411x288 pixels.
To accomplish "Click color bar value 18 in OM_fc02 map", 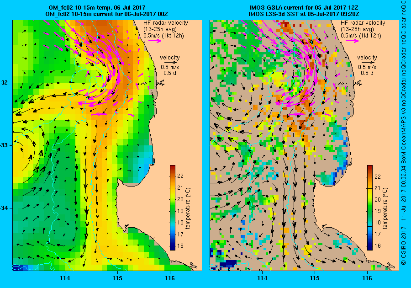I will point(180,223).
